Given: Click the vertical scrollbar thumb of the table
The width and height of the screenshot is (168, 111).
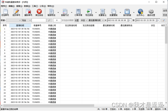Looking at the screenshot, I should pos(166,35).
